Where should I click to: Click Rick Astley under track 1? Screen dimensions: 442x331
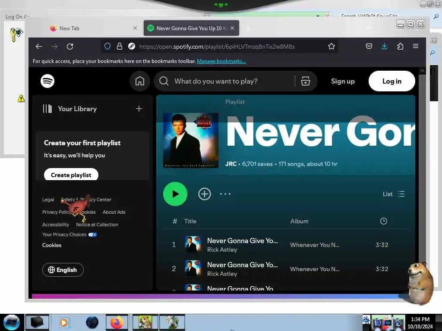(x=222, y=250)
